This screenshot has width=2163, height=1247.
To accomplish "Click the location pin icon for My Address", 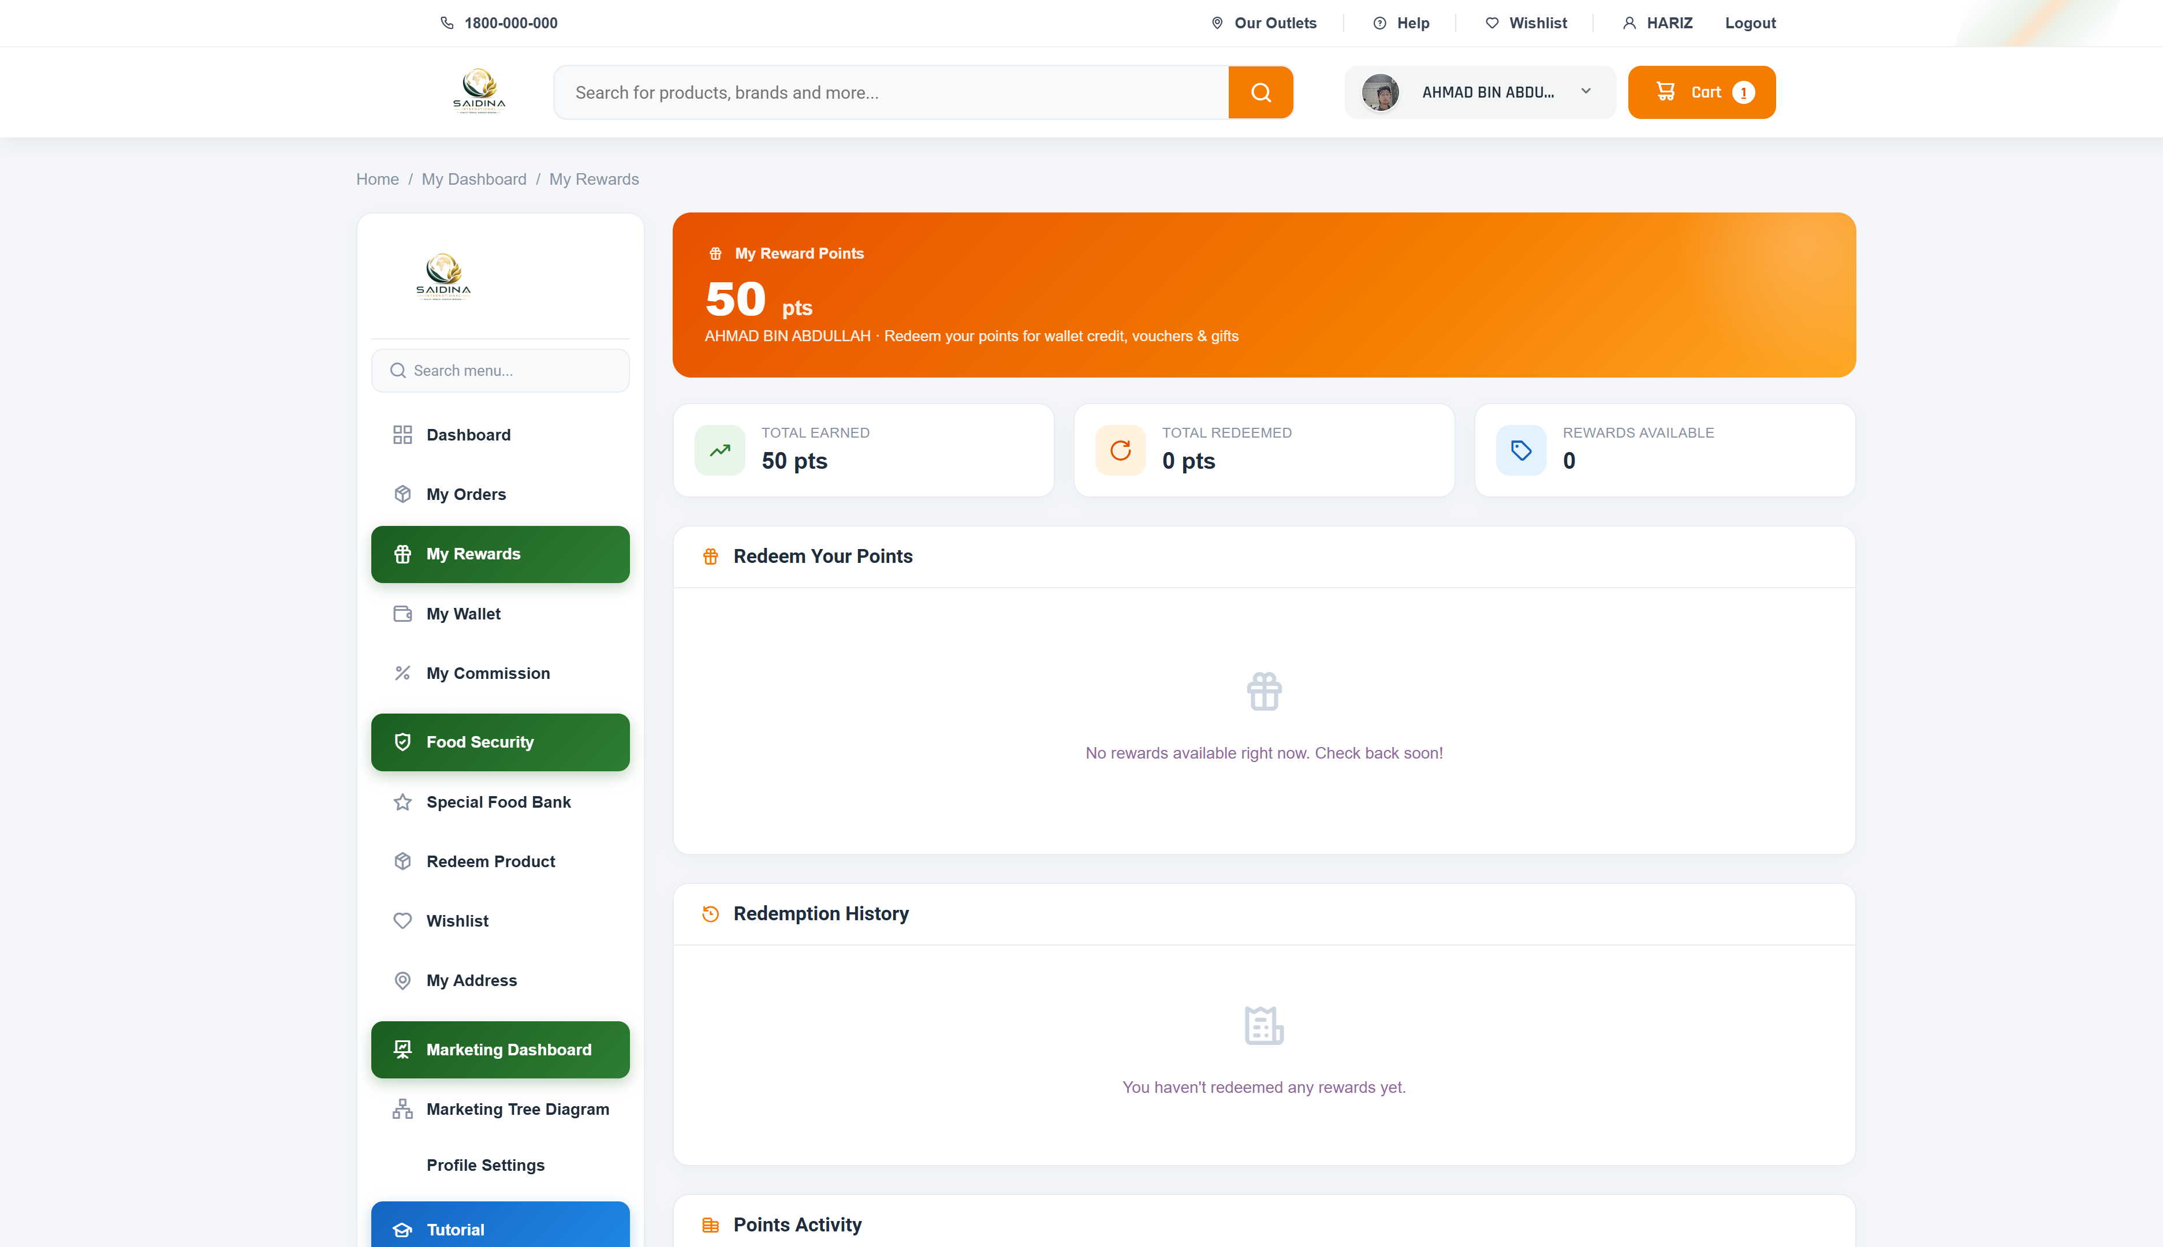I will click(402, 980).
